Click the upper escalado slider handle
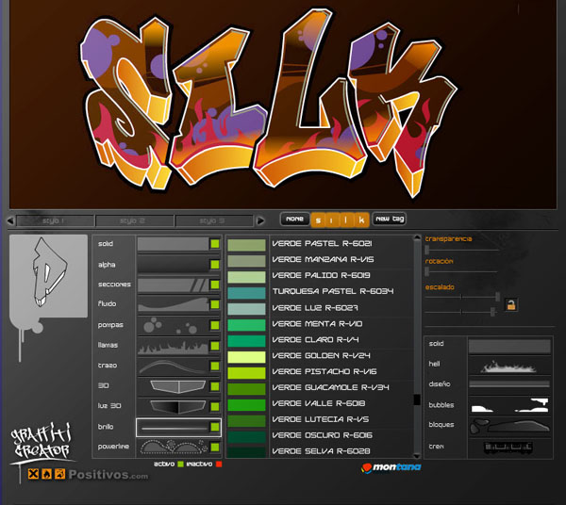 (498, 297)
